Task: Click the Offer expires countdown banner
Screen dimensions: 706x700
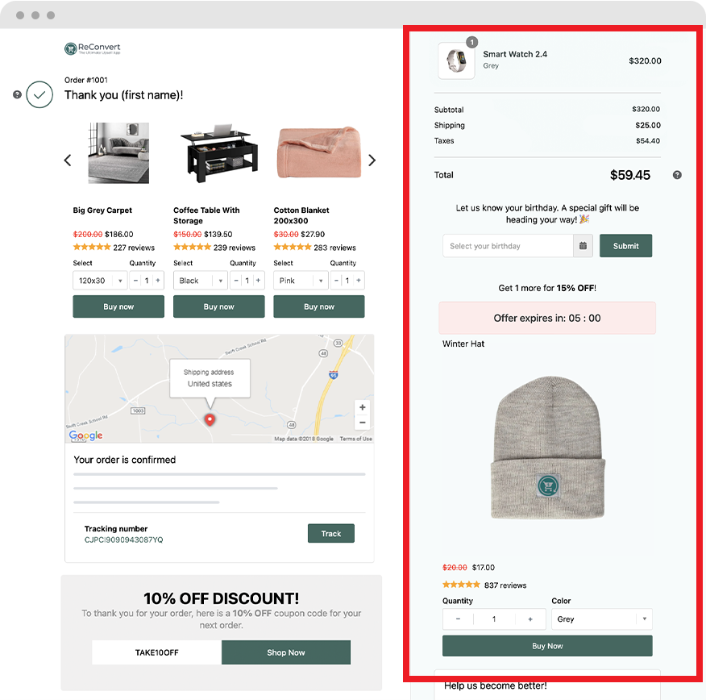Action: 547,318
